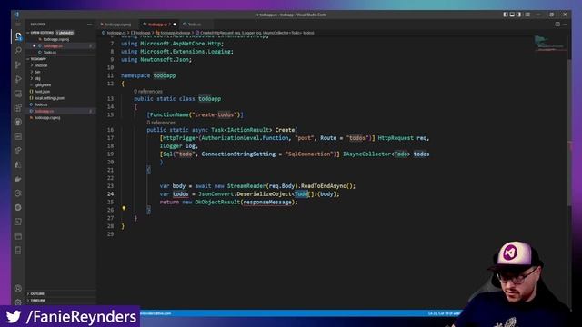Click the VS Code logo in title bar
582x327 pixels.
click(16, 15)
